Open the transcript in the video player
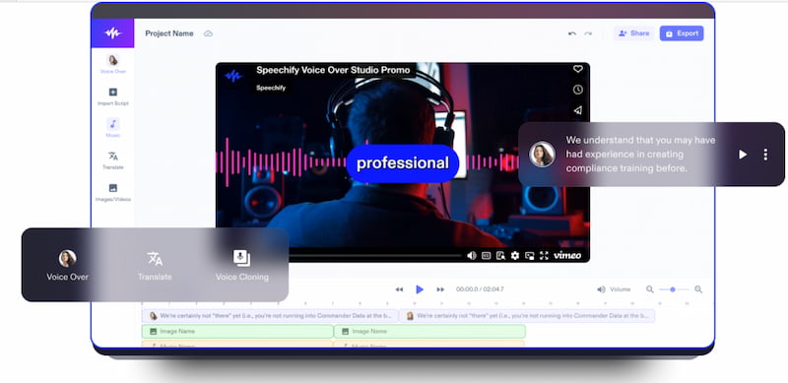 point(500,255)
